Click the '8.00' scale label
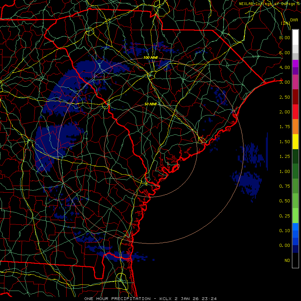Image resolution: width=301 pixels, height=301 pixels. coord(285,37)
